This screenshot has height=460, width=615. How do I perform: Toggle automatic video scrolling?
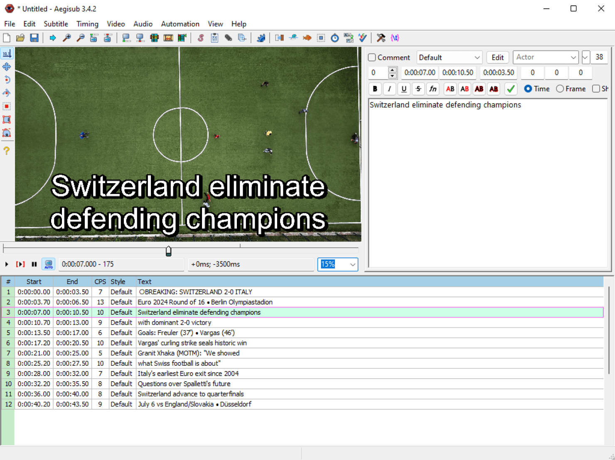[49, 264]
